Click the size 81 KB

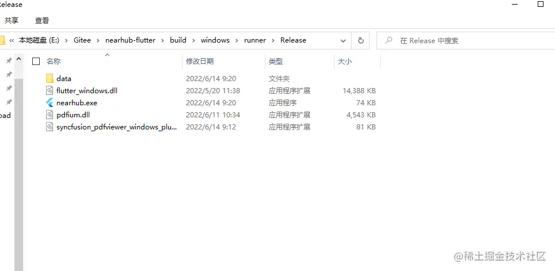[x=366, y=127]
